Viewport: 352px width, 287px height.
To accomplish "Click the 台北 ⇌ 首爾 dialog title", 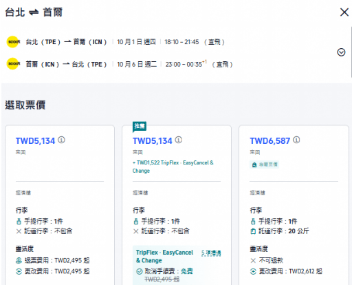I will 34,12.
